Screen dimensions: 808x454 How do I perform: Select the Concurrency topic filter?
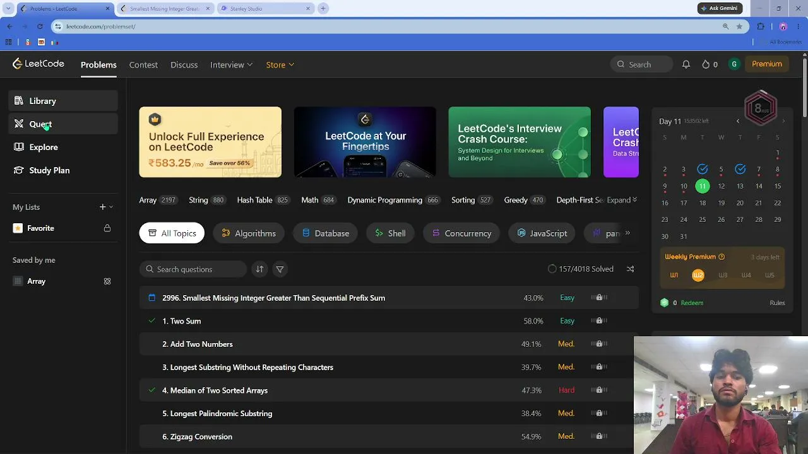tap(461, 233)
